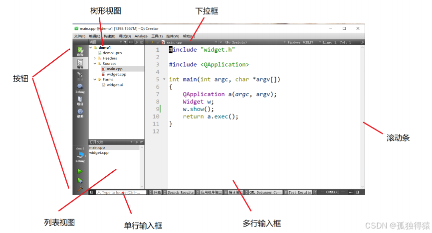
Task: Collapse the Sources folder
Action: point(95,63)
